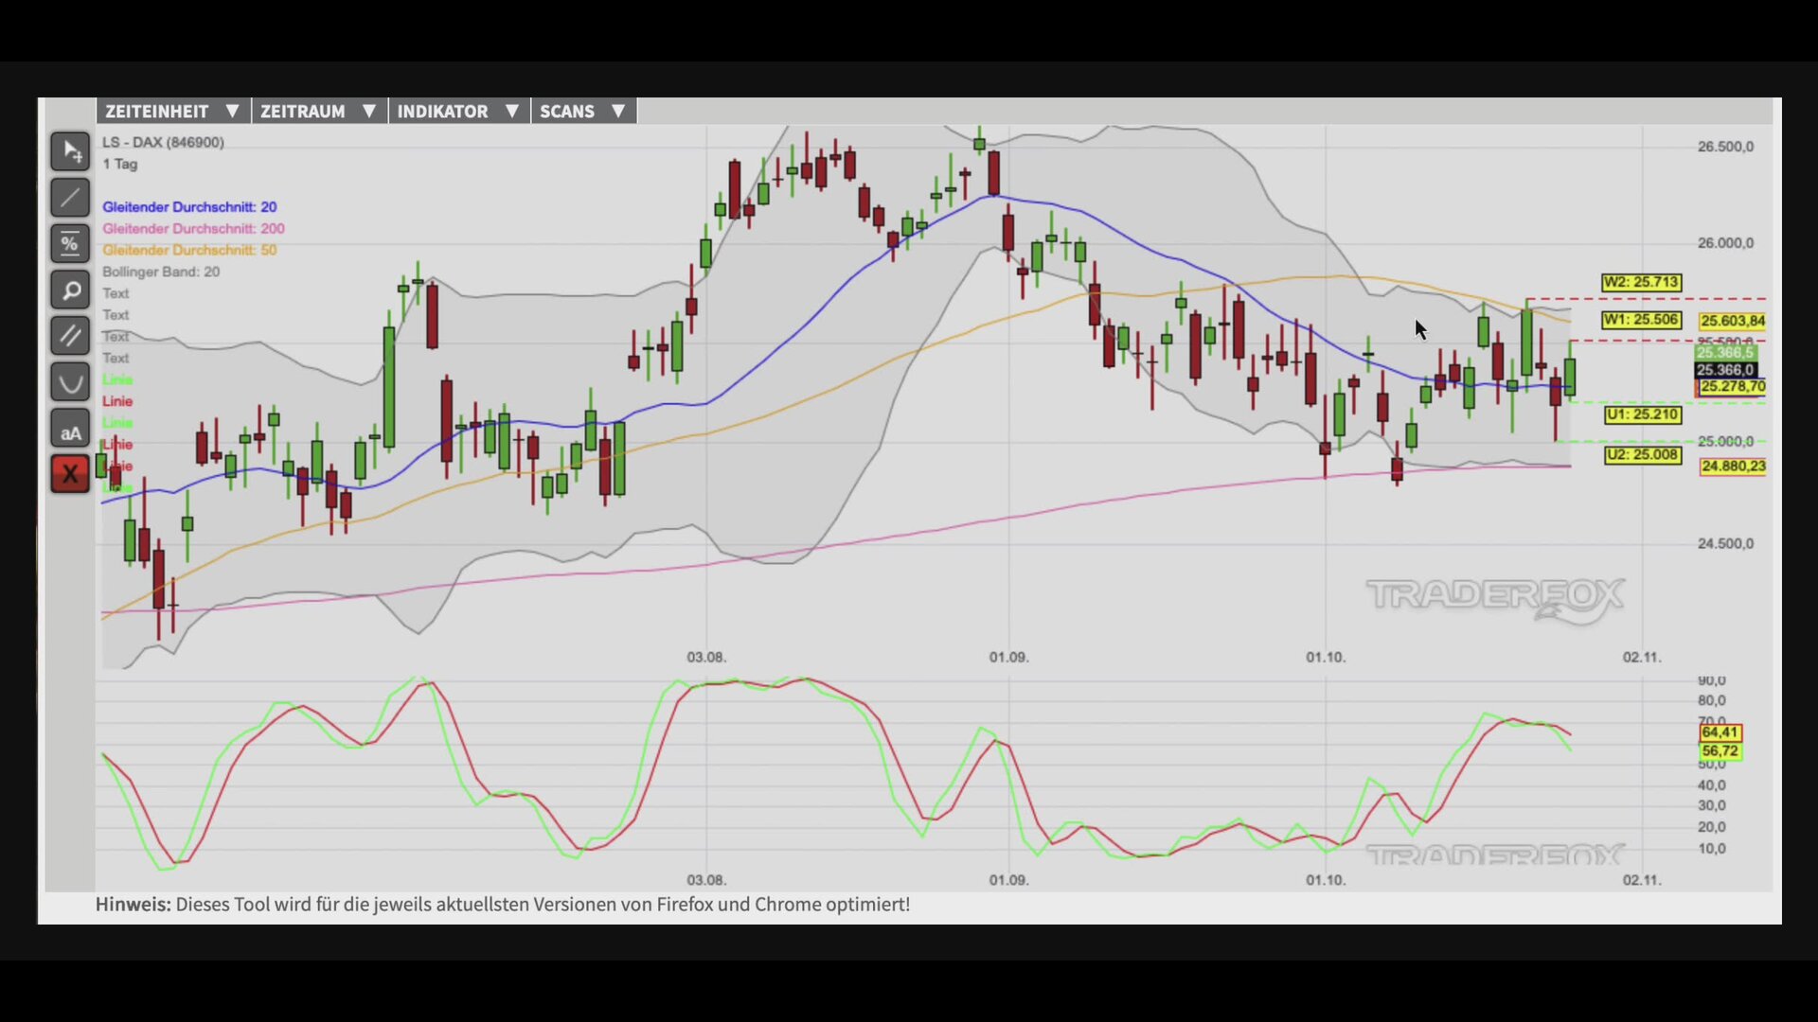
Task: Open the SCANS dropdown menu
Action: coord(583,111)
